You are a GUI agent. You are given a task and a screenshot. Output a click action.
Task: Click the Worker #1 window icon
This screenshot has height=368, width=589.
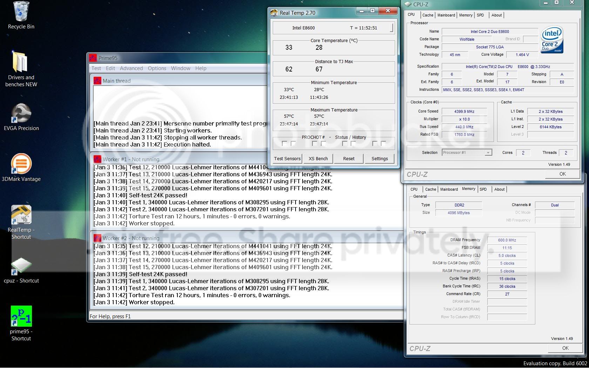point(97,159)
